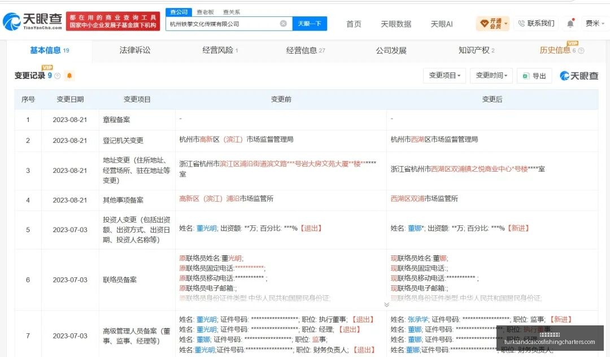Open 天眼数据 in the top navigation
Image resolution: width=610 pixels, height=357 pixels.
pos(396,24)
